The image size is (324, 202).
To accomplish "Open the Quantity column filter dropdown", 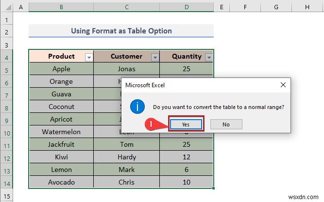I will click(x=209, y=57).
